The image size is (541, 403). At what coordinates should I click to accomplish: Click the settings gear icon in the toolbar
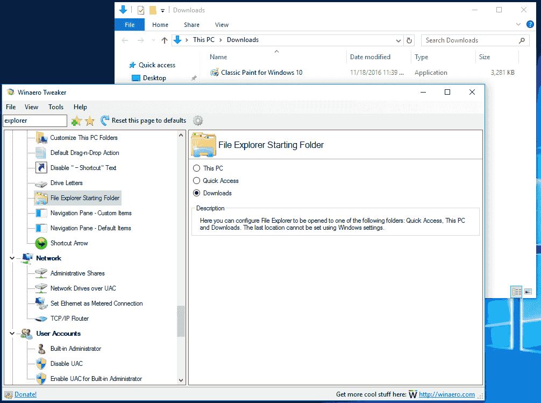coord(197,121)
